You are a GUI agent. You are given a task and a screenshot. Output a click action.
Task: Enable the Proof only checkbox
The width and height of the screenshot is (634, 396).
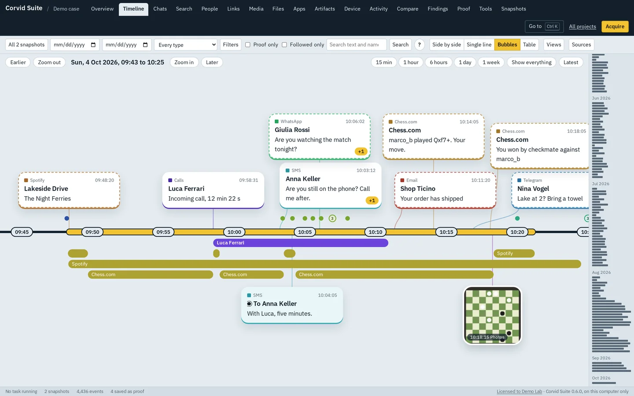coord(248,45)
